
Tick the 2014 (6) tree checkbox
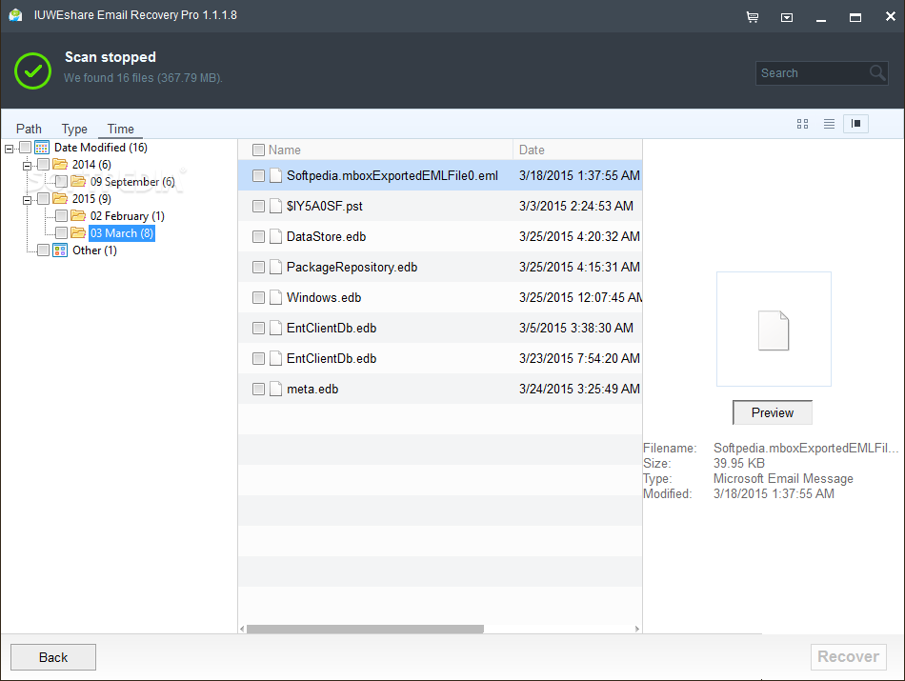tap(43, 165)
